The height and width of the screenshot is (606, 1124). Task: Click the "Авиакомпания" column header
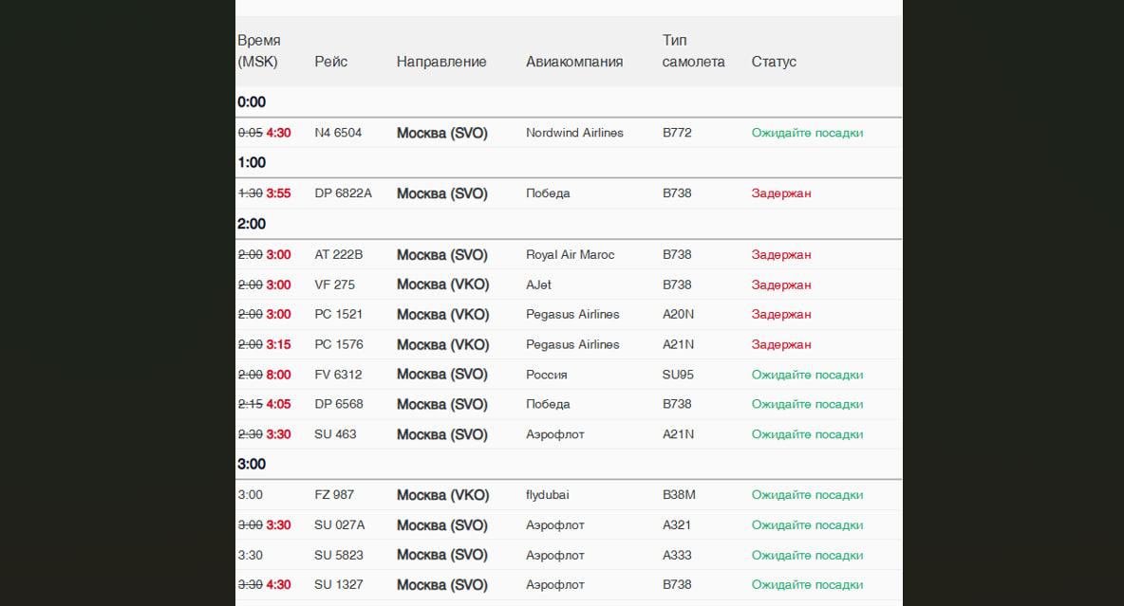click(574, 62)
